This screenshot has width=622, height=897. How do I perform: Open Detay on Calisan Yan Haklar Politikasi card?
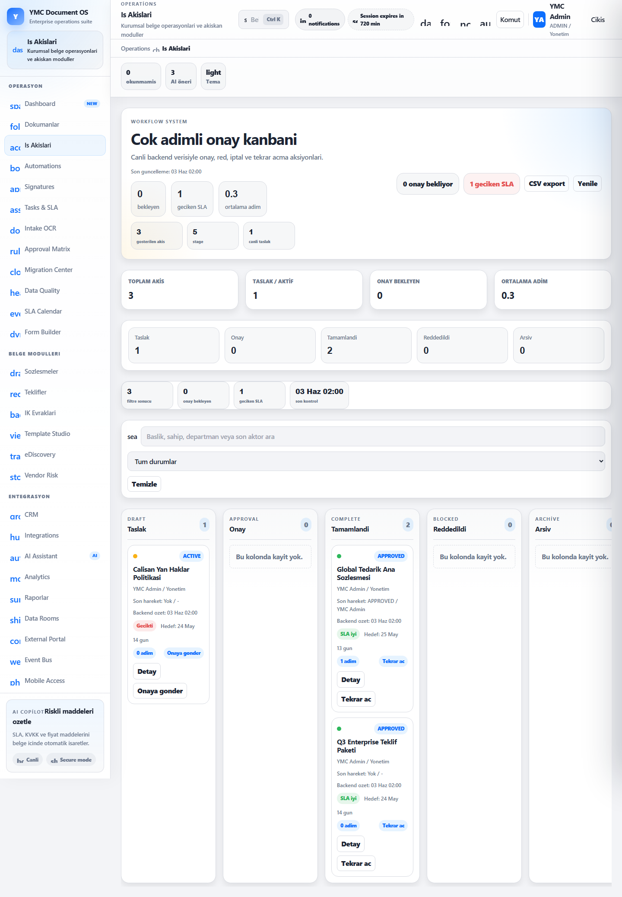click(147, 671)
